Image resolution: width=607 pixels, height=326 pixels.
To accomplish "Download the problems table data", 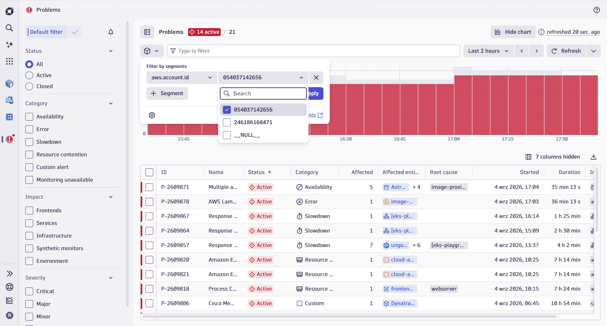I will 593,157.
